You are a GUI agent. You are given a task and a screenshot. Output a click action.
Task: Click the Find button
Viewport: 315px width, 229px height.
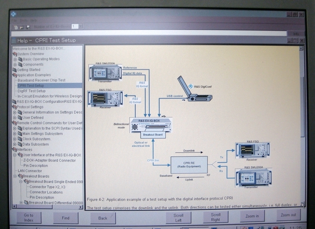tap(66, 218)
